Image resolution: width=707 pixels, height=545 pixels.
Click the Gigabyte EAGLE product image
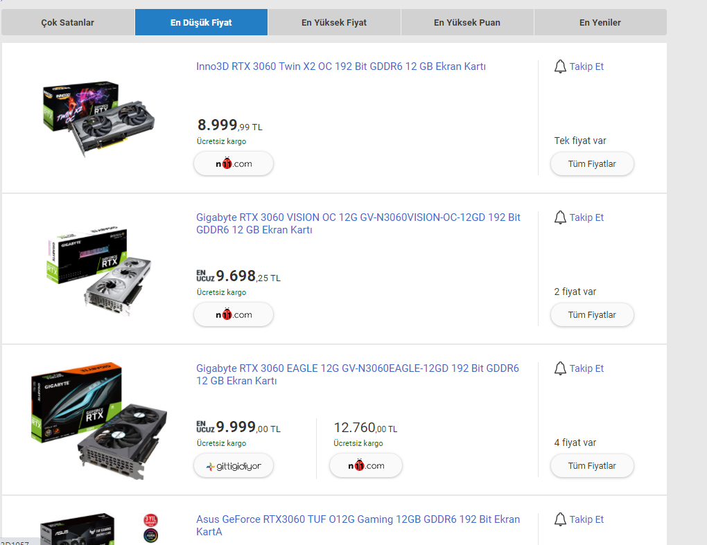(x=98, y=420)
